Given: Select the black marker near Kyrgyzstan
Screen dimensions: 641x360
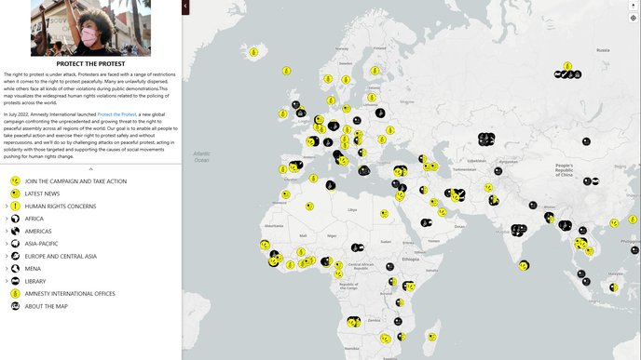Looking at the screenshot, I should [x=498, y=171].
